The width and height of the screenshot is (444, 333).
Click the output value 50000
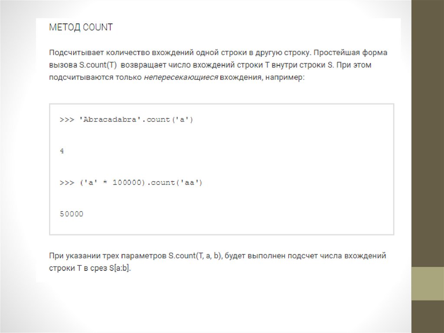71,214
